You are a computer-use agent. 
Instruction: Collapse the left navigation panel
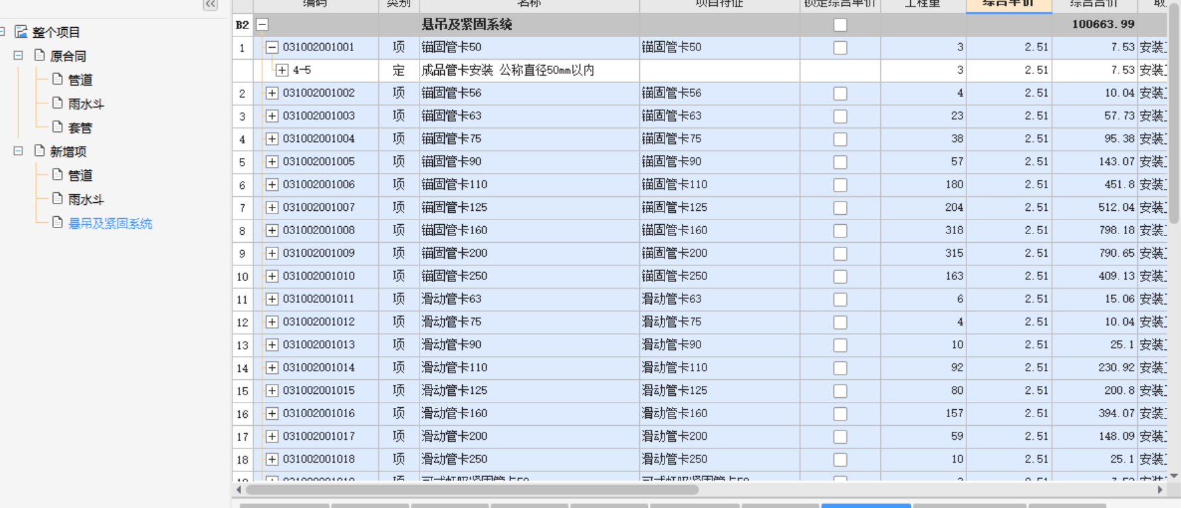(x=210, y=5)
